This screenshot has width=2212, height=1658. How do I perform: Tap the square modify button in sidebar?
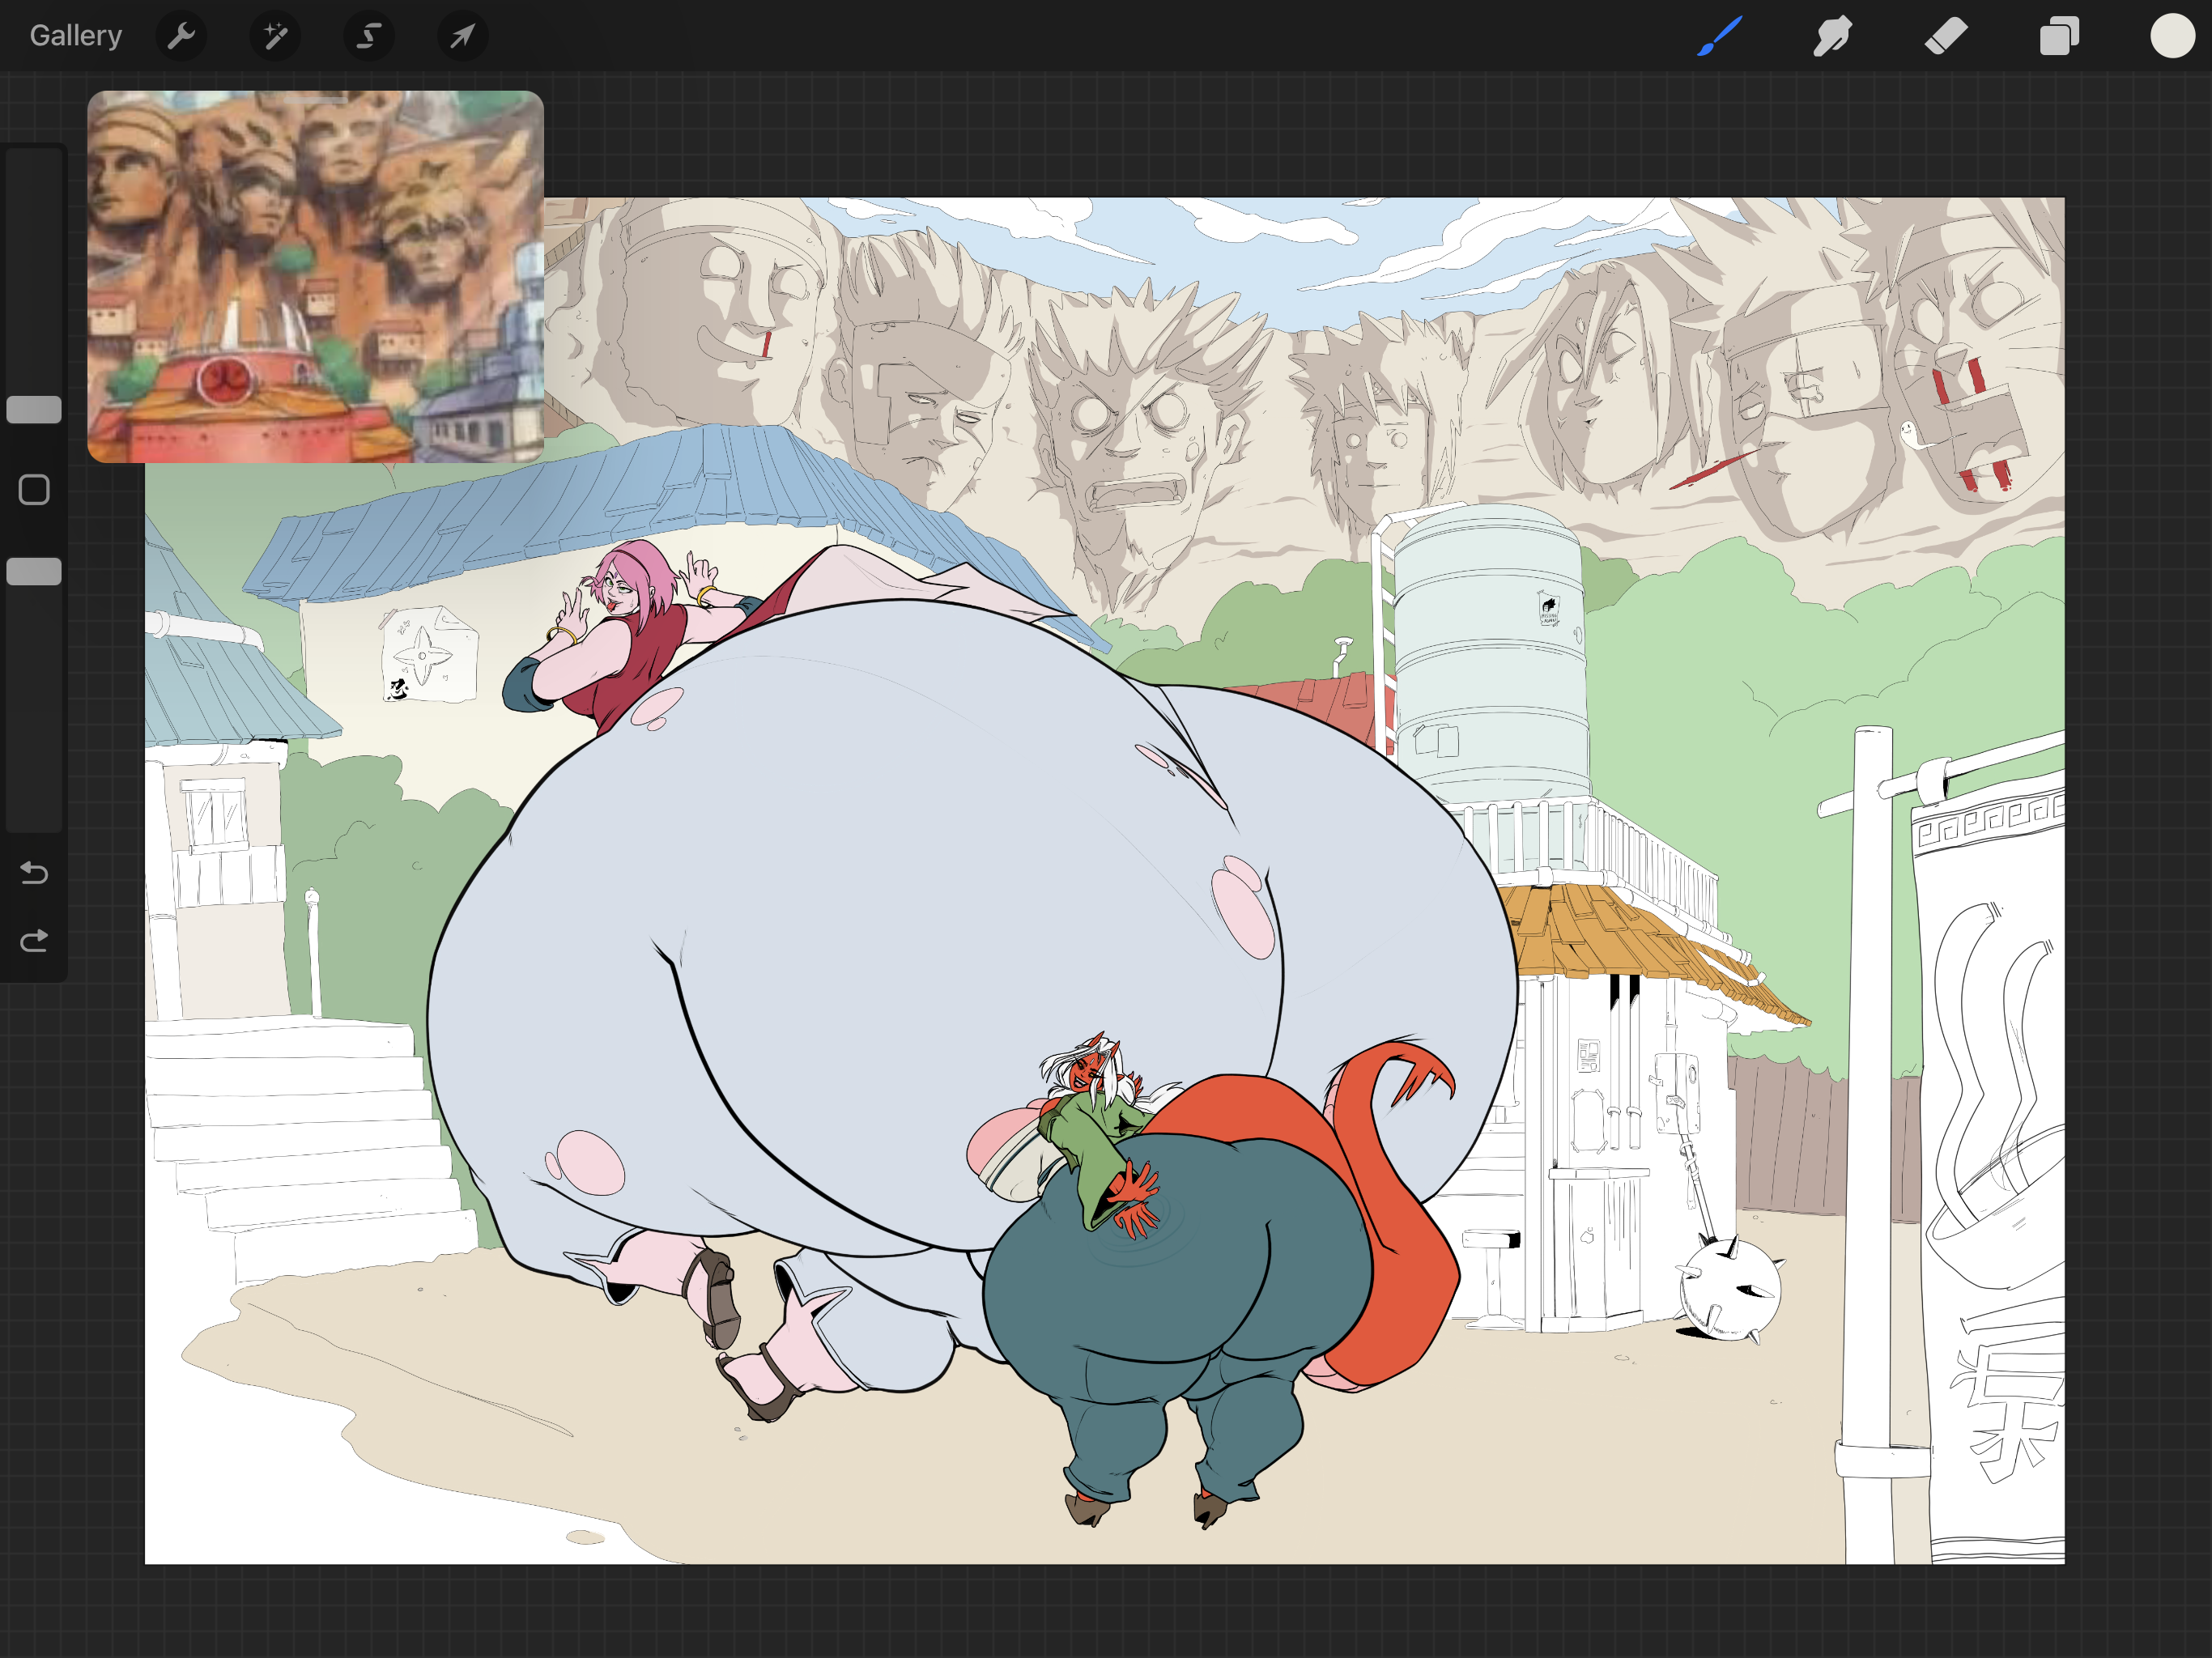click(34, 490)
